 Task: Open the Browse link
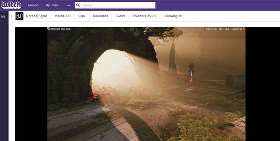pos(33,5)
